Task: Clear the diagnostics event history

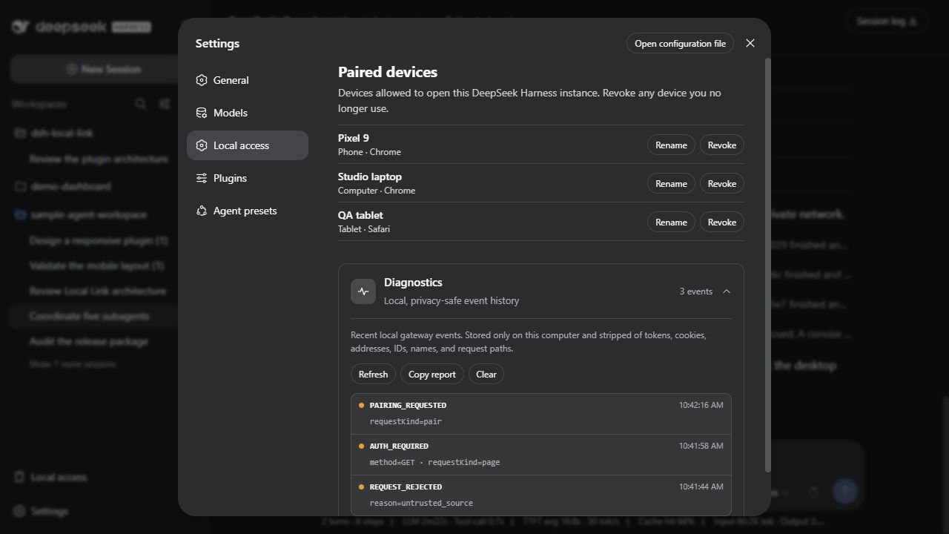Action: pyautogui.click(x=486, y=374)
